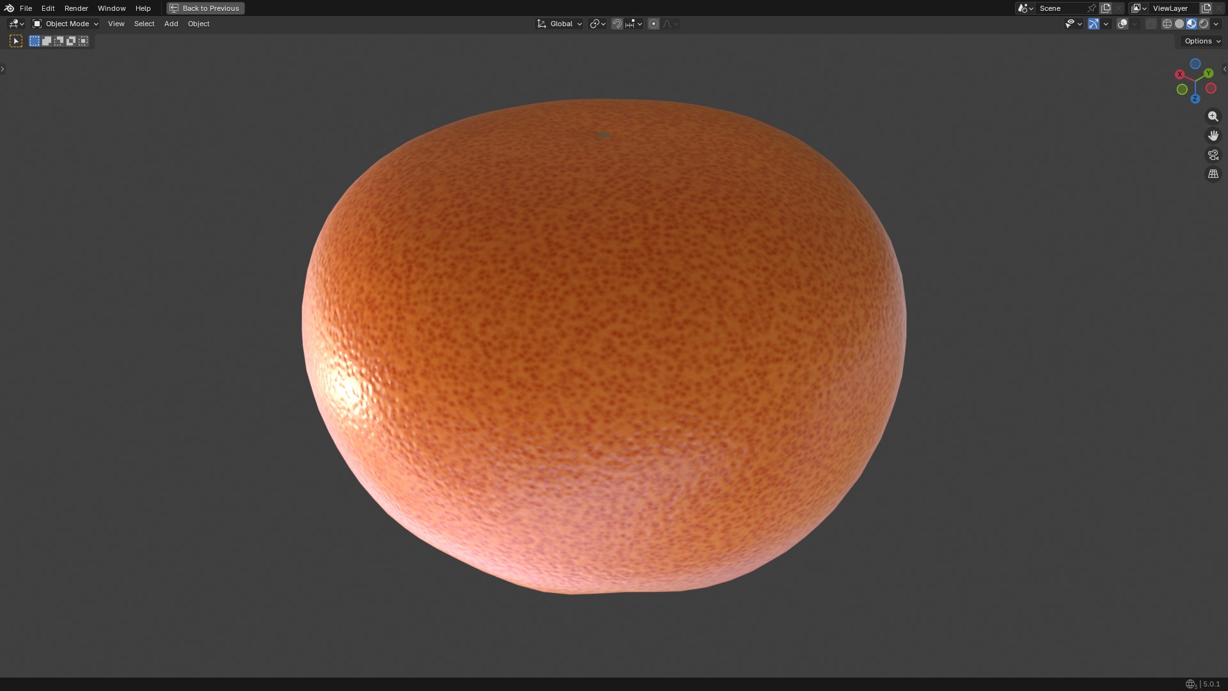Open the Global transform orientation dropdown
The width and height of the screenshot is (1228, 691).
click(560, 24)
